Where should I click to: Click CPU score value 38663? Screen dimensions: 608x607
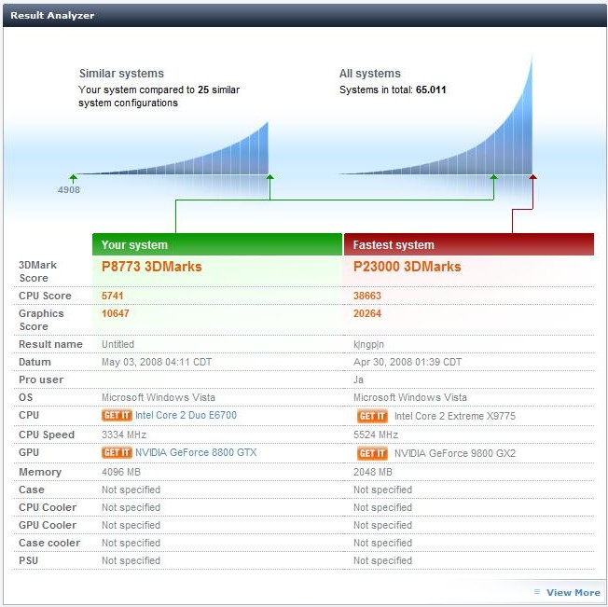click(x=367, y=296)
